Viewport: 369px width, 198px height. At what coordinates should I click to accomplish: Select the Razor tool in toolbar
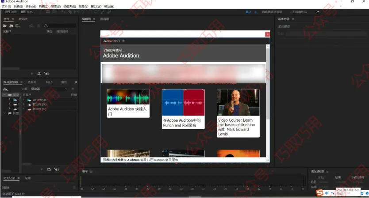70,12
